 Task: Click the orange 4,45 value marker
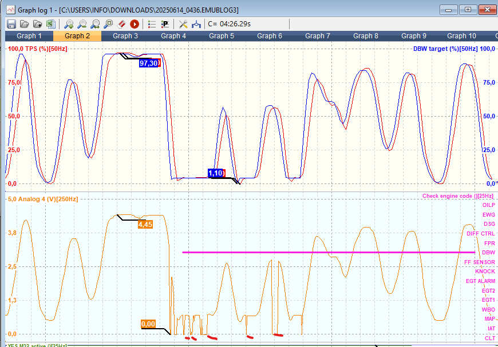point(145,225)
